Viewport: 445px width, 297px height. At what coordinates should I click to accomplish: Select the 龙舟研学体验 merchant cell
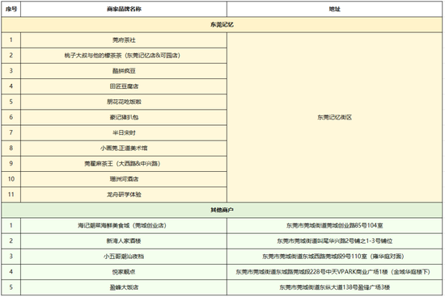click(124, 195)
